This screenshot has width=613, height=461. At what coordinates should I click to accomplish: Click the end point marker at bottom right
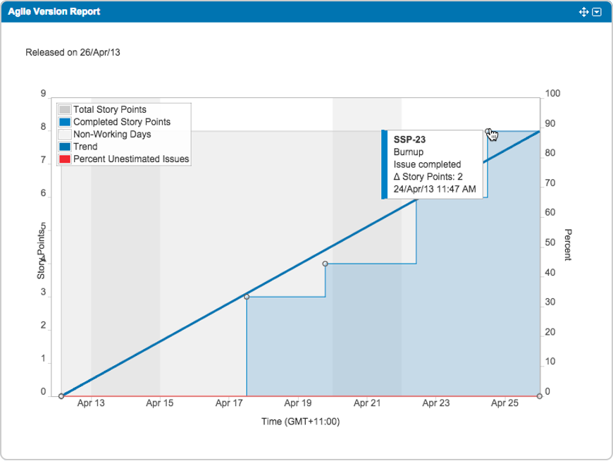[x=539, y=396]
